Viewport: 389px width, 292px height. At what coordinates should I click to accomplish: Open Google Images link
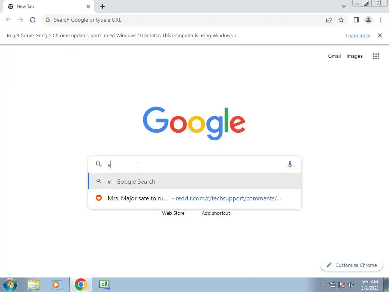pyautogui.click(x=354, y=56)
